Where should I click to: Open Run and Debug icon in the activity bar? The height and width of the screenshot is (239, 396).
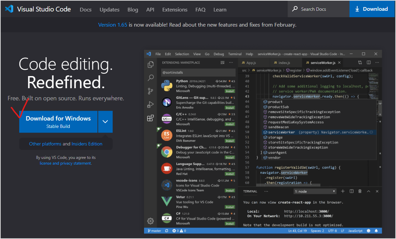tap(150, 104)
